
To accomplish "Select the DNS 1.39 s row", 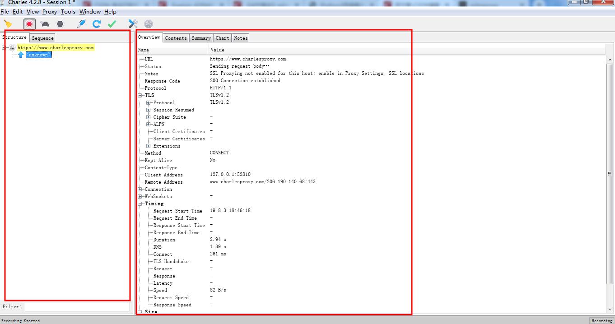I will coord(371,247).
